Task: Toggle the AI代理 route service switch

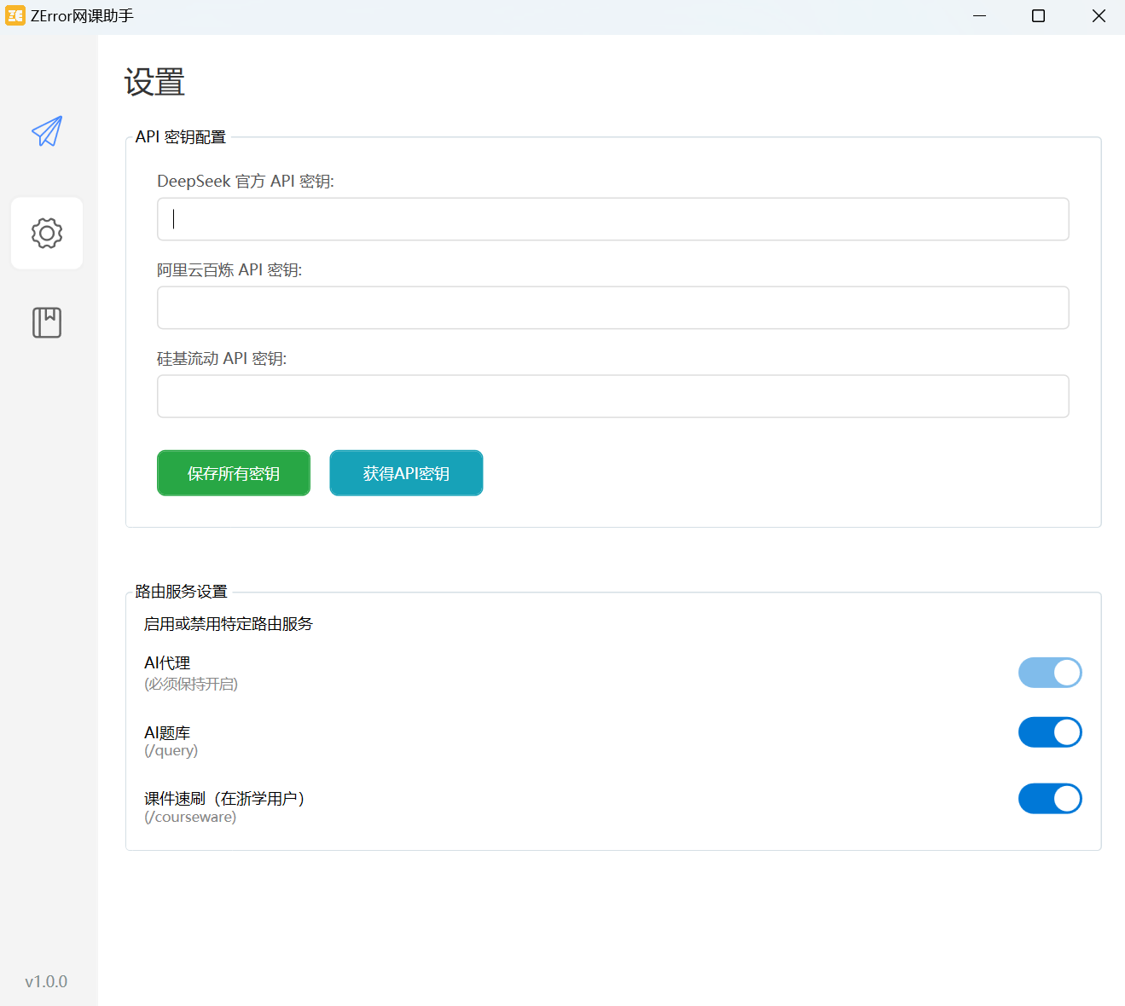Action: (x=1049, y=673)
